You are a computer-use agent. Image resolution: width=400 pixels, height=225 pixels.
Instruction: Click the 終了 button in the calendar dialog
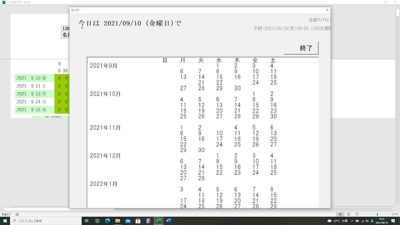coord(301,48)
